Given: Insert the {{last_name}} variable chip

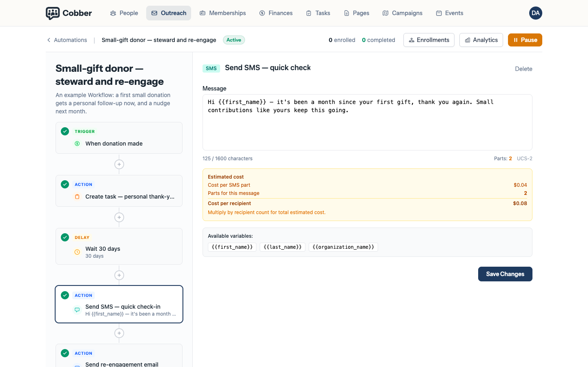Looking at the screenshot, I should point(283,247).
